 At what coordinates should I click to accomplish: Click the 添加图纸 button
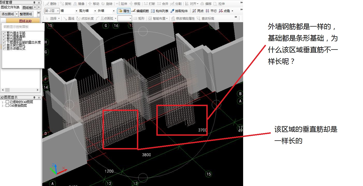click(x=8, y=14)
